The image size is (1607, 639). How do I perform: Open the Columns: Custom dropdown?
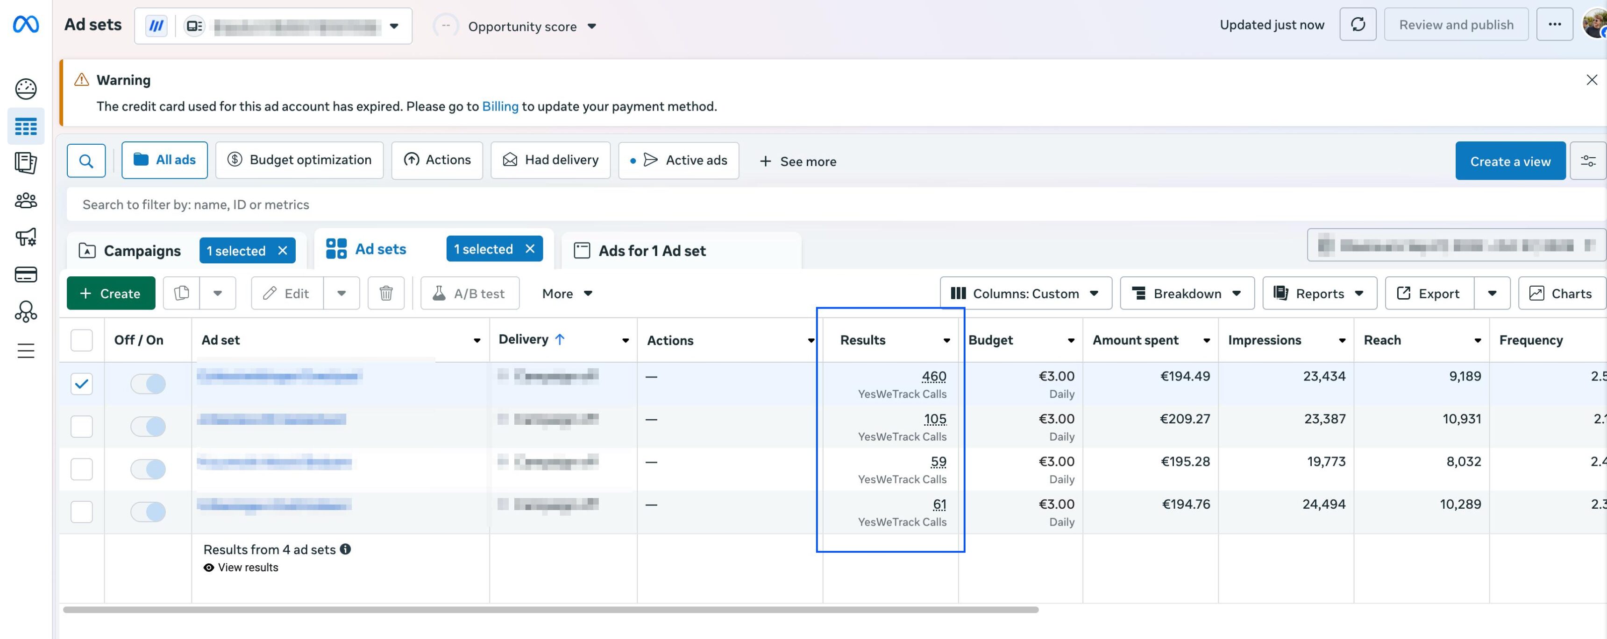click(x=1025, y=293)
